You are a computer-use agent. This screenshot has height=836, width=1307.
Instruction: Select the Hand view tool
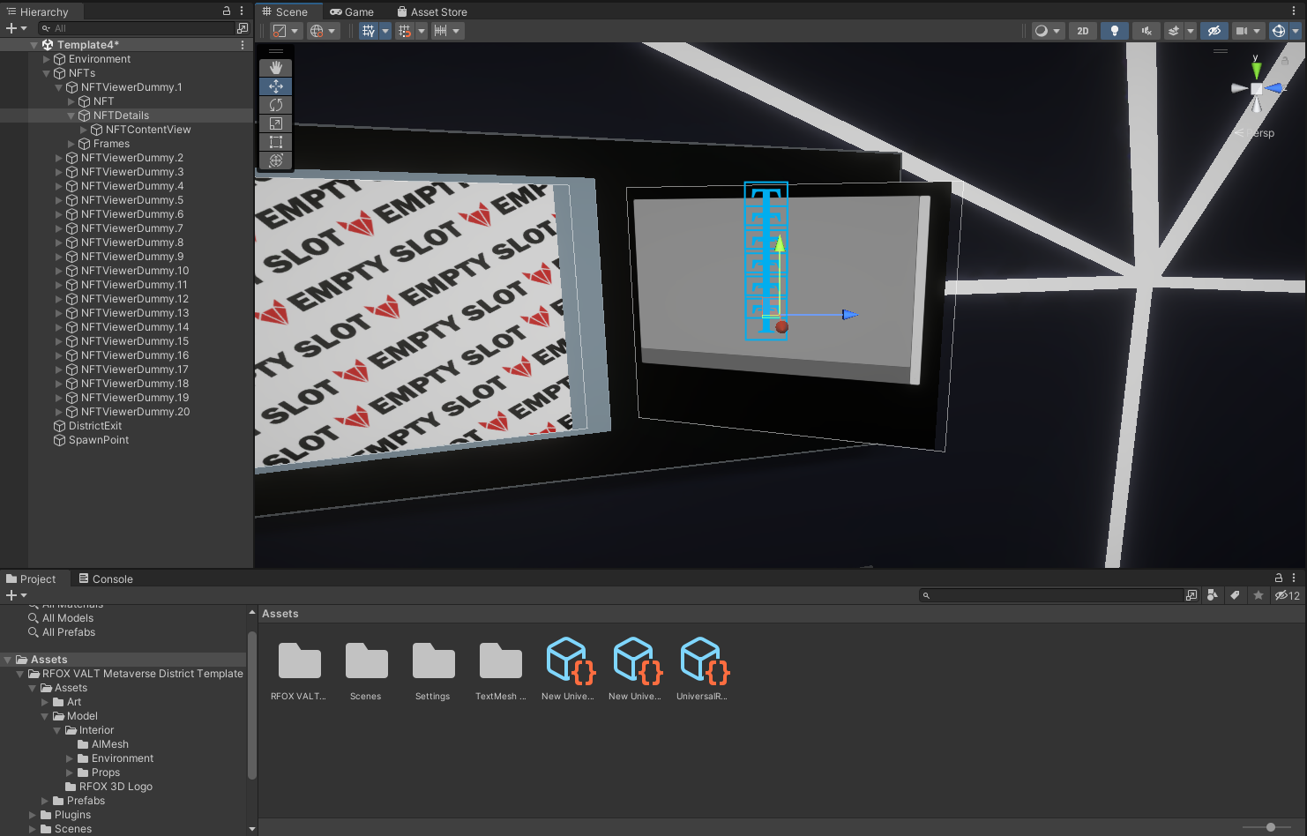[x=276, y=68]
